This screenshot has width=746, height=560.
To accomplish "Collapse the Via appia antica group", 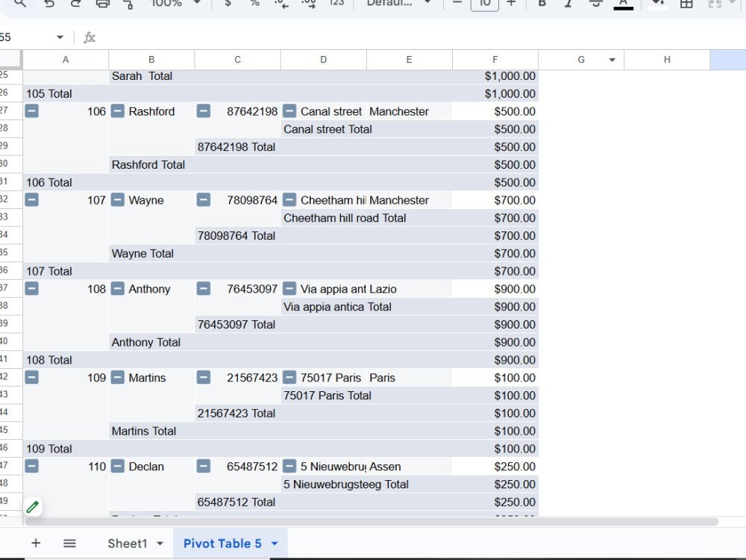I will 289,289.
